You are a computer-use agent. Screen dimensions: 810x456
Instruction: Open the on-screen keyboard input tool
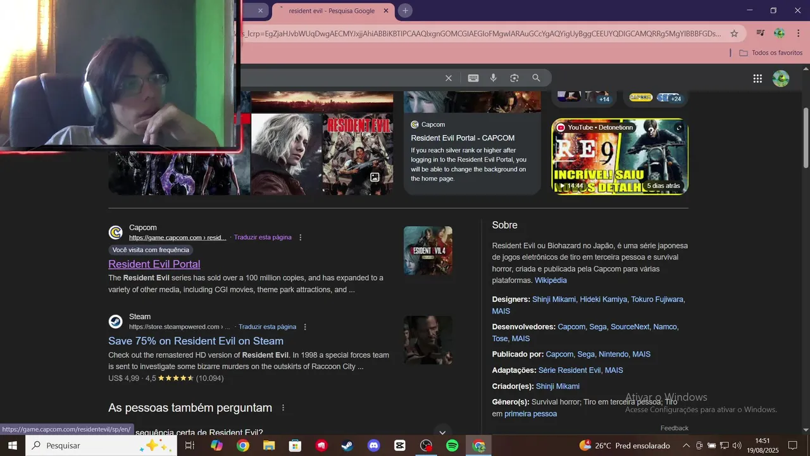[473, 78]
